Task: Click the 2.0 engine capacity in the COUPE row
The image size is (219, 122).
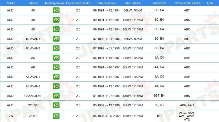Action: [x=78, y=105]
